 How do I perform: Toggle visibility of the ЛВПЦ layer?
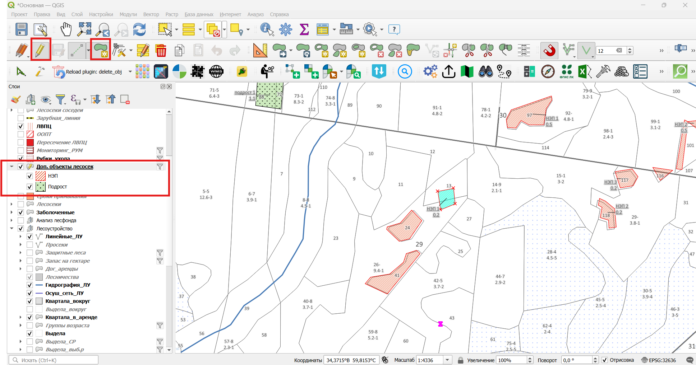[x=21, y=126]
